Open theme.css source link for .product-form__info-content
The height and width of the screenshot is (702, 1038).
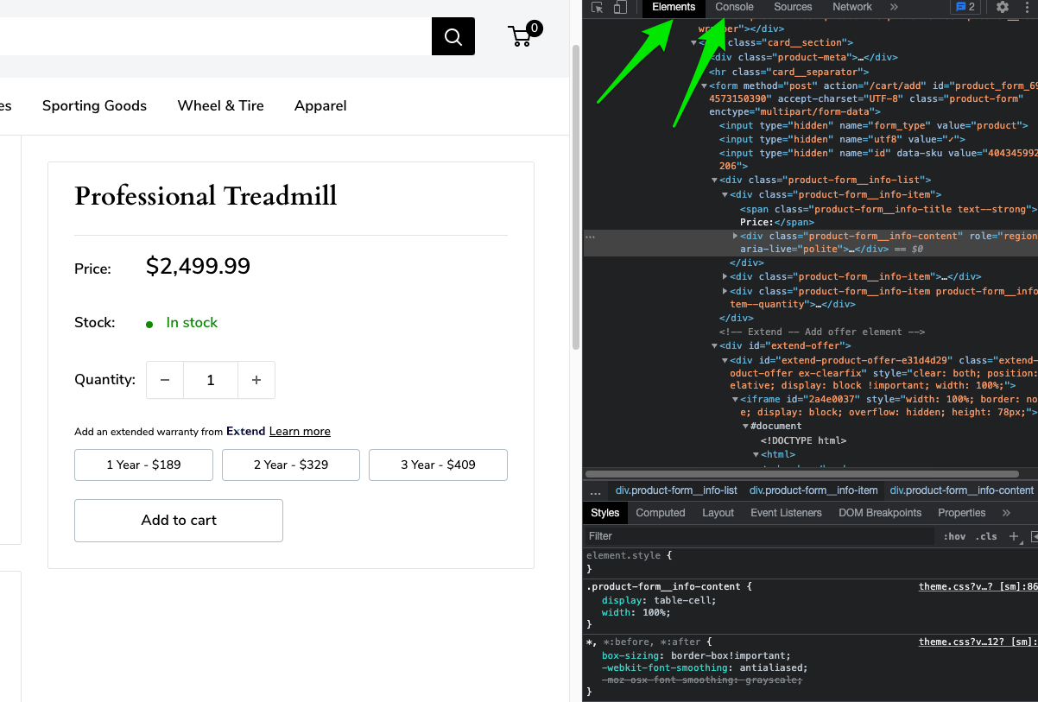click(x=978, y=586)
